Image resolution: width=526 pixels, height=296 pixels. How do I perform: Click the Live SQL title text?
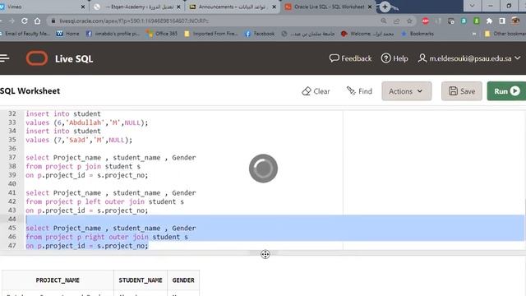click(x=74, y=58)
